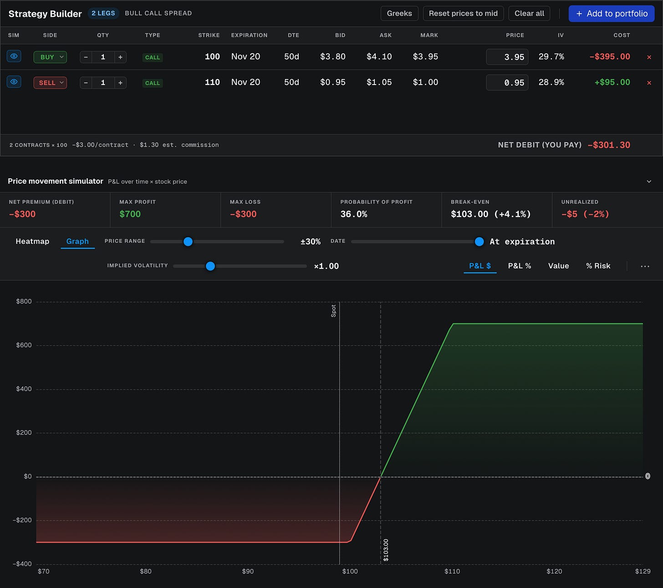
Task: Toggle simulation eye for the 100 strike leg
Action: (14, 56)
